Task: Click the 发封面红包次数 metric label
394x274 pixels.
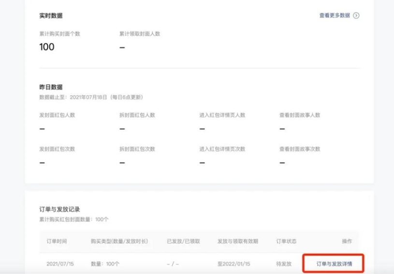Action: [x=57, y=149]
